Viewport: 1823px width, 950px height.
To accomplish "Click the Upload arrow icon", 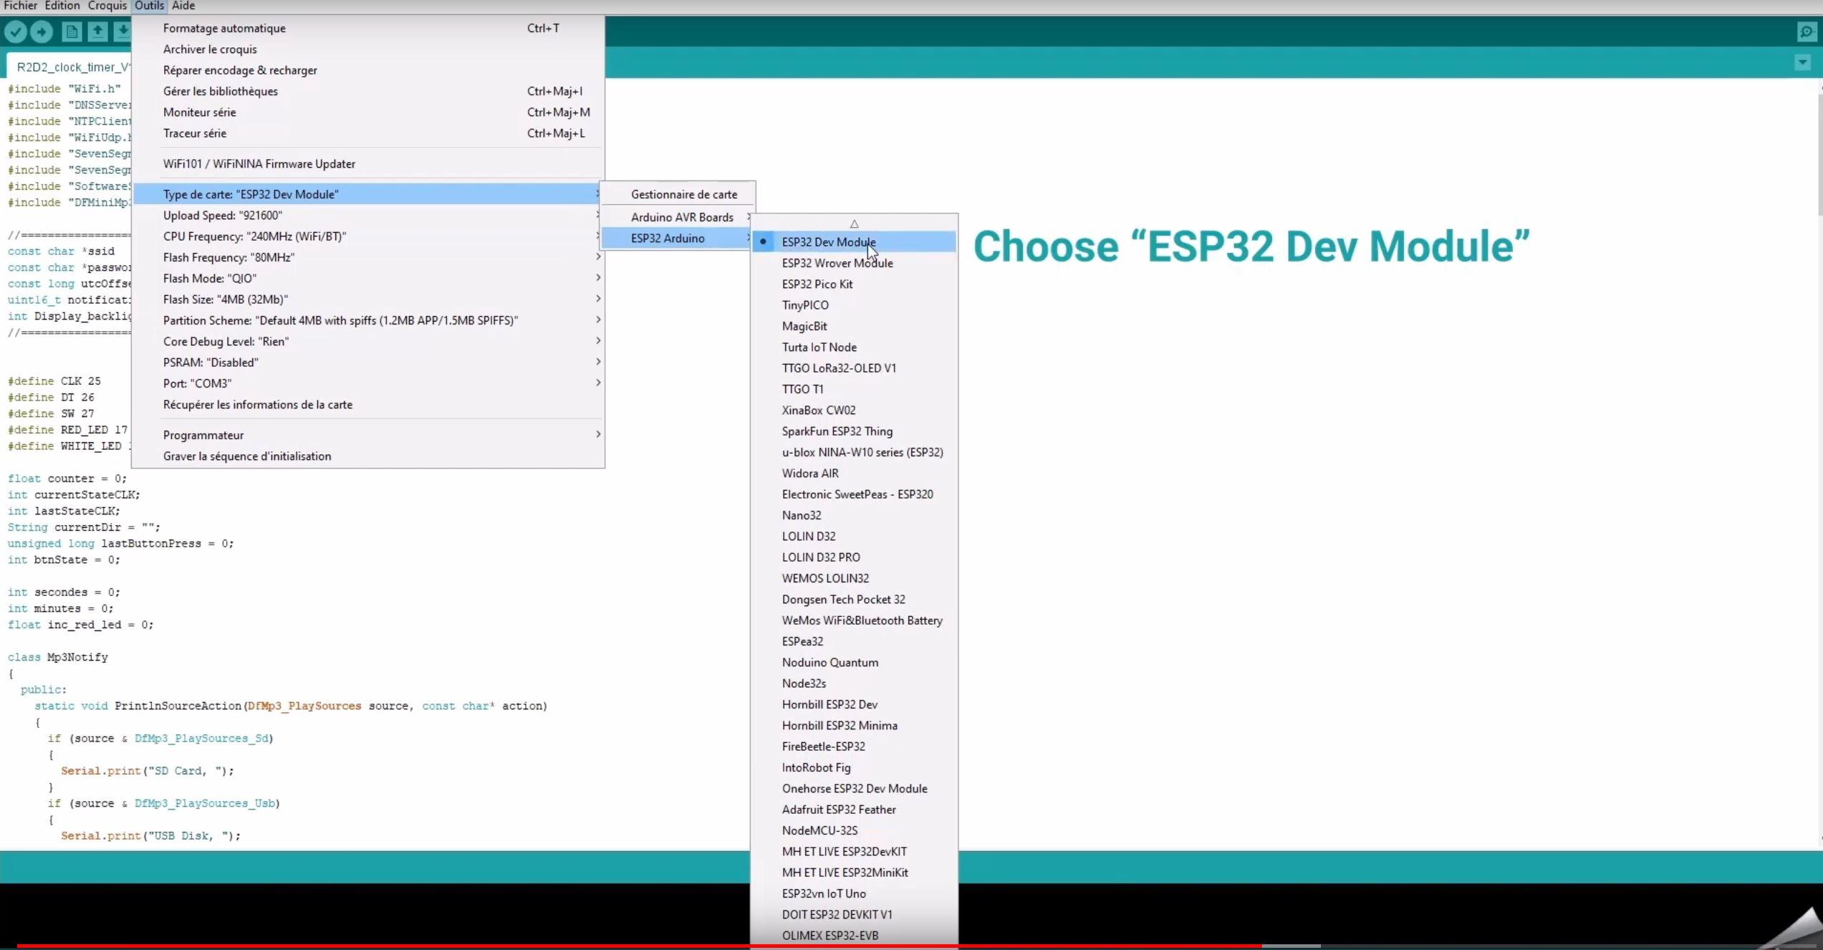I will [42, 32].
